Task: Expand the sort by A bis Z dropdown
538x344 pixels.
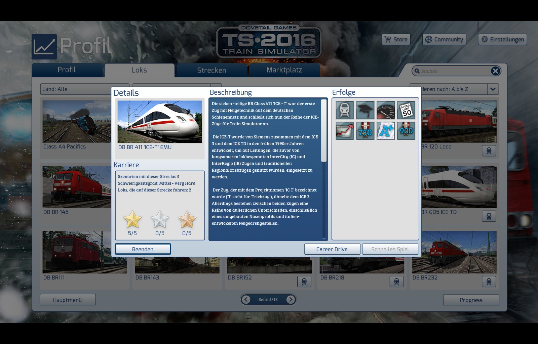Action: coord(493,89)
